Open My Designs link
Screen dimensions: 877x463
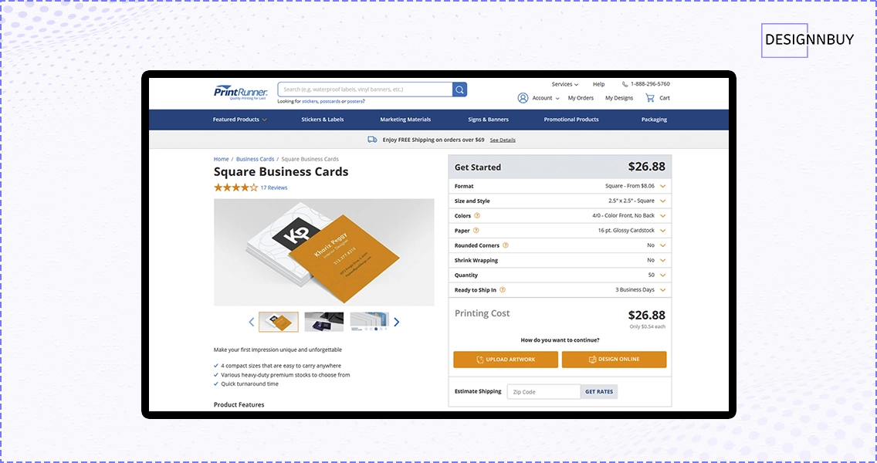coord(619,98)
